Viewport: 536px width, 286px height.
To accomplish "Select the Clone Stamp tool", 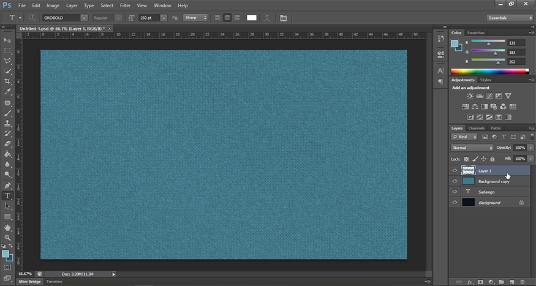I will [7, 123].
